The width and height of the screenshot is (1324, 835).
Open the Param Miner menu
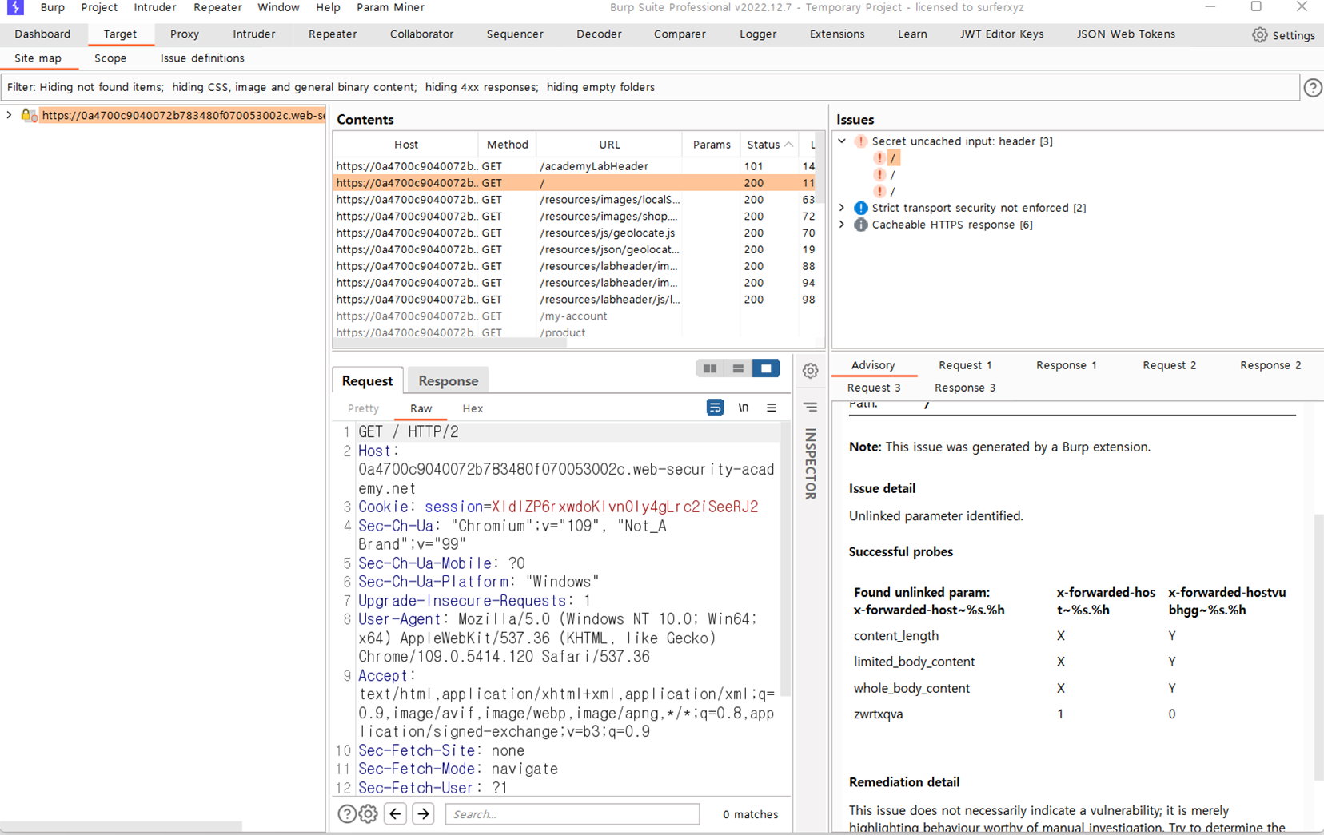(x=390, y=7)
